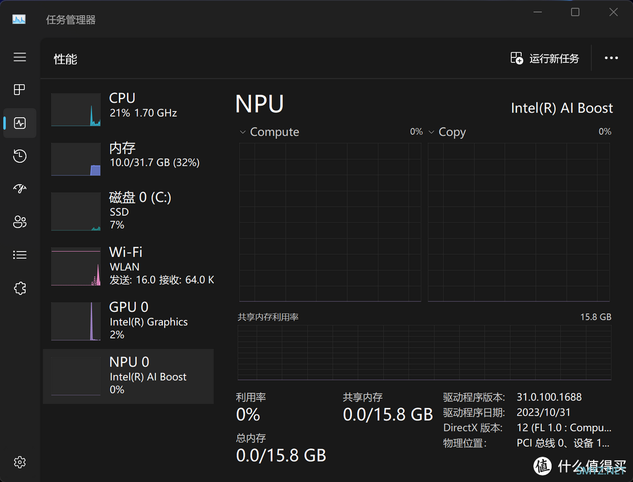633x482 pixels.
Task: Click the 共享内存利用率 graph
Action: tap(424, 353)
